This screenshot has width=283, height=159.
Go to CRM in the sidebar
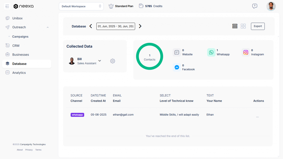tap(16, 46)
